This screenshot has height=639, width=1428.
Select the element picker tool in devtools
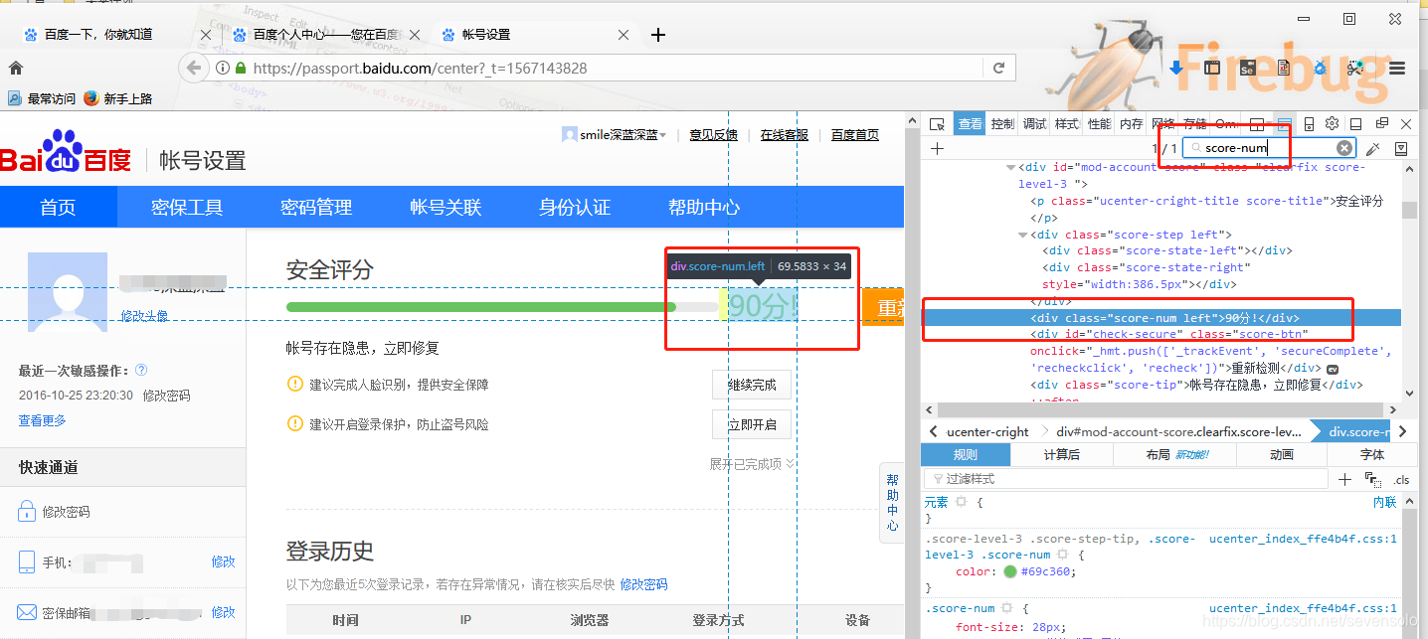937,123
